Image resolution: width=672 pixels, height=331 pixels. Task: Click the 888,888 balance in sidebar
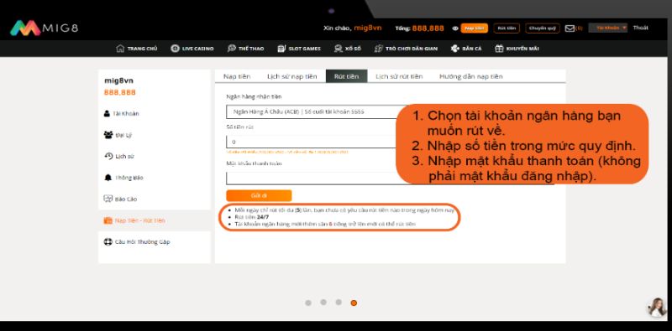point(119,92)
